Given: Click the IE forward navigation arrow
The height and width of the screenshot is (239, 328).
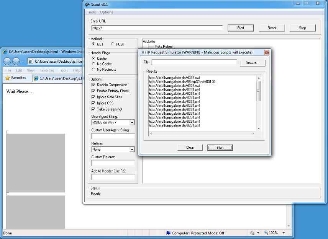Looking at the screenshot, I should pyautogui.click(x=16, y=61).
